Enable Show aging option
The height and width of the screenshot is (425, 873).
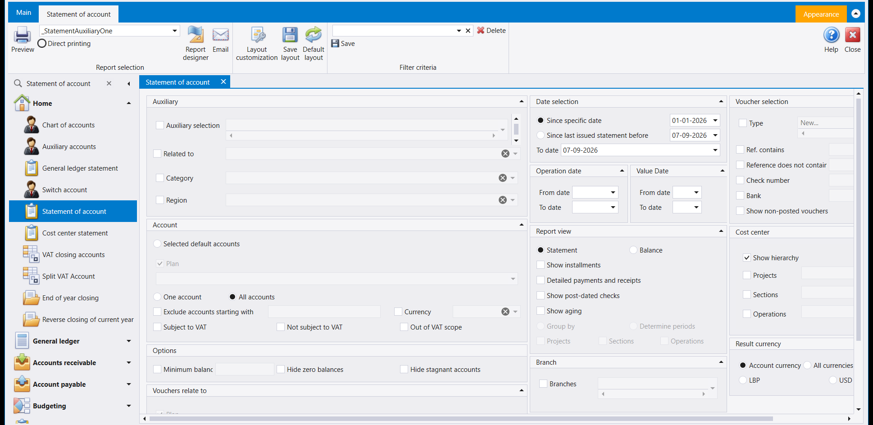tap(541, 311)
